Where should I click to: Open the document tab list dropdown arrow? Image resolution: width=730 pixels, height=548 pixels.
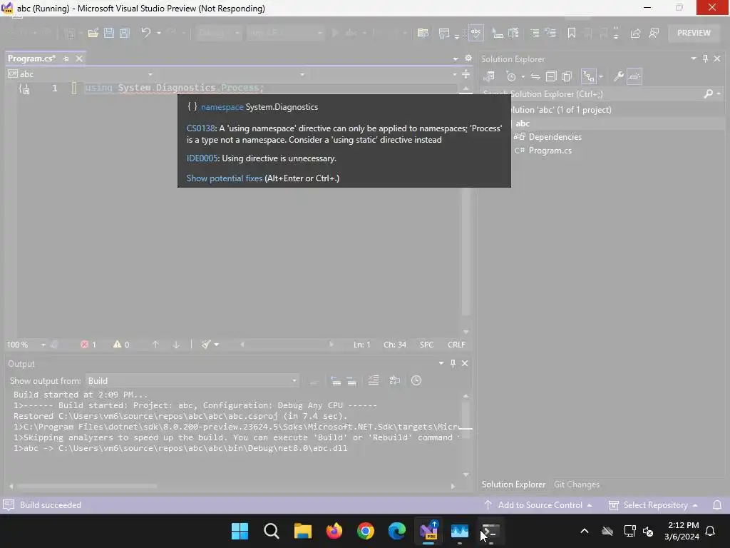(456, 59)
